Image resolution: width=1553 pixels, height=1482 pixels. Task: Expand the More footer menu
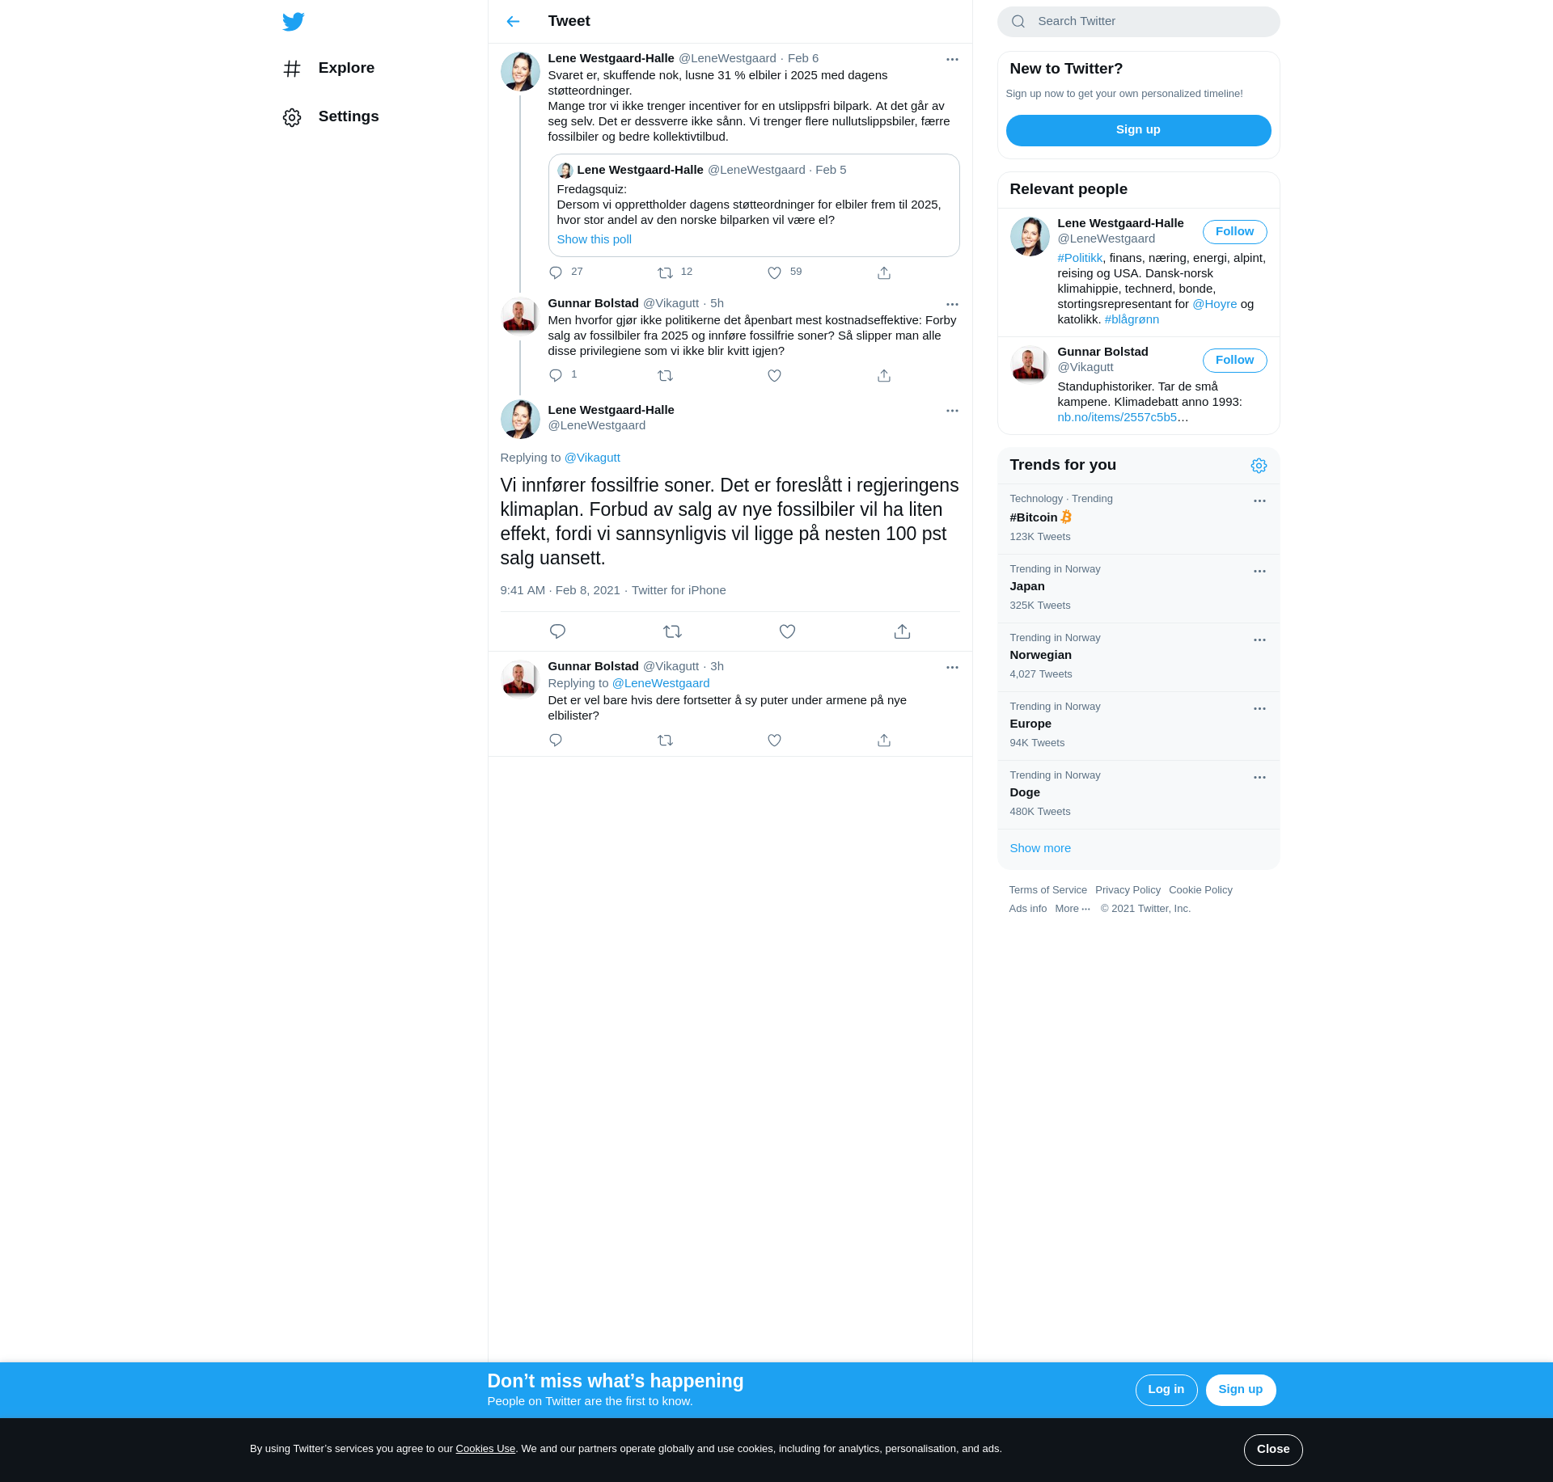coord(1073,909)
